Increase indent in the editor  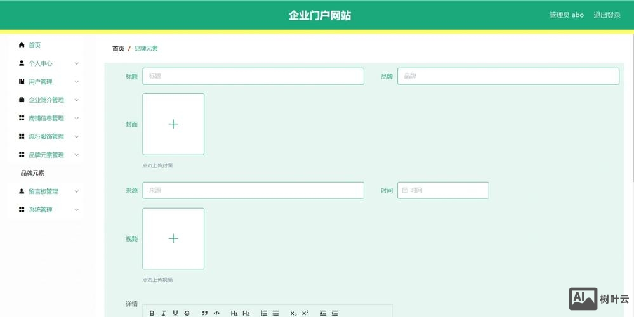click(334, 313)
